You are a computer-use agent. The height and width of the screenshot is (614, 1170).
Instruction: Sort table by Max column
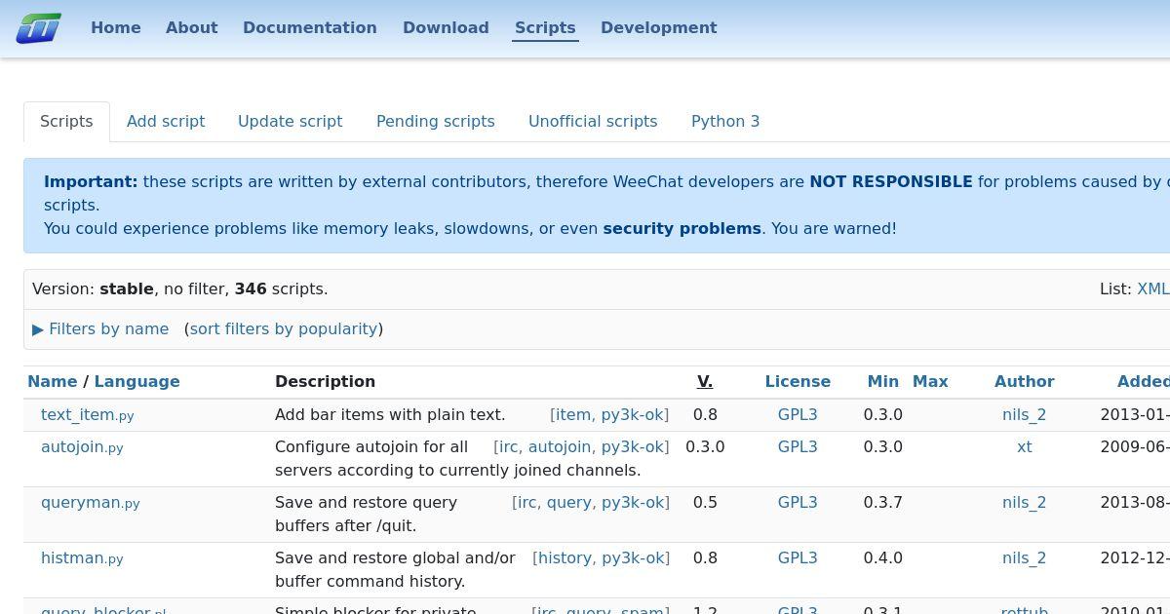[x=930, y=382]
